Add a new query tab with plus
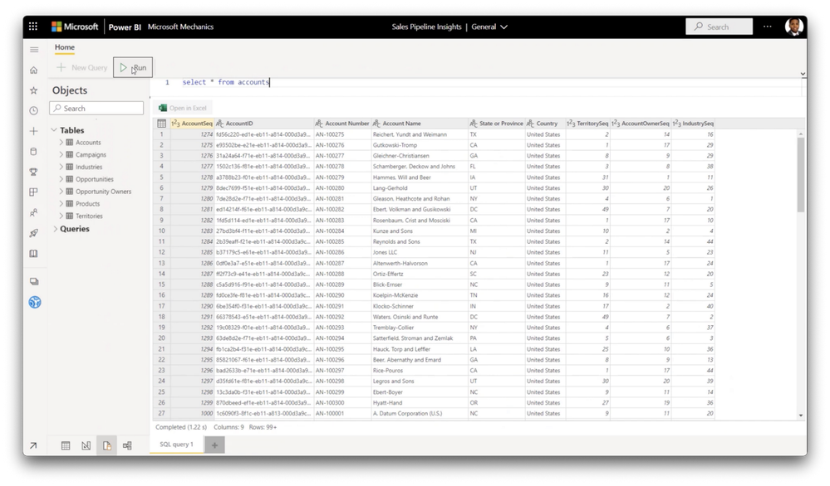Viewport: 830px width, 486px height. coord(214,445)
